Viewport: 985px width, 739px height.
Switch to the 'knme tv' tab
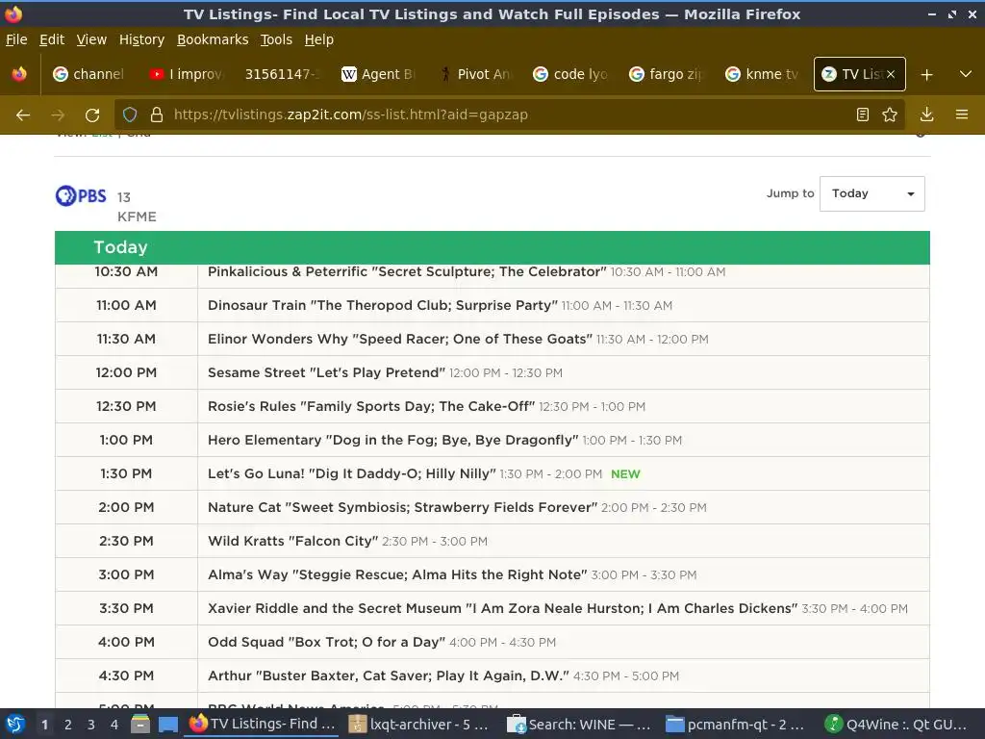(x=763, y=74)
